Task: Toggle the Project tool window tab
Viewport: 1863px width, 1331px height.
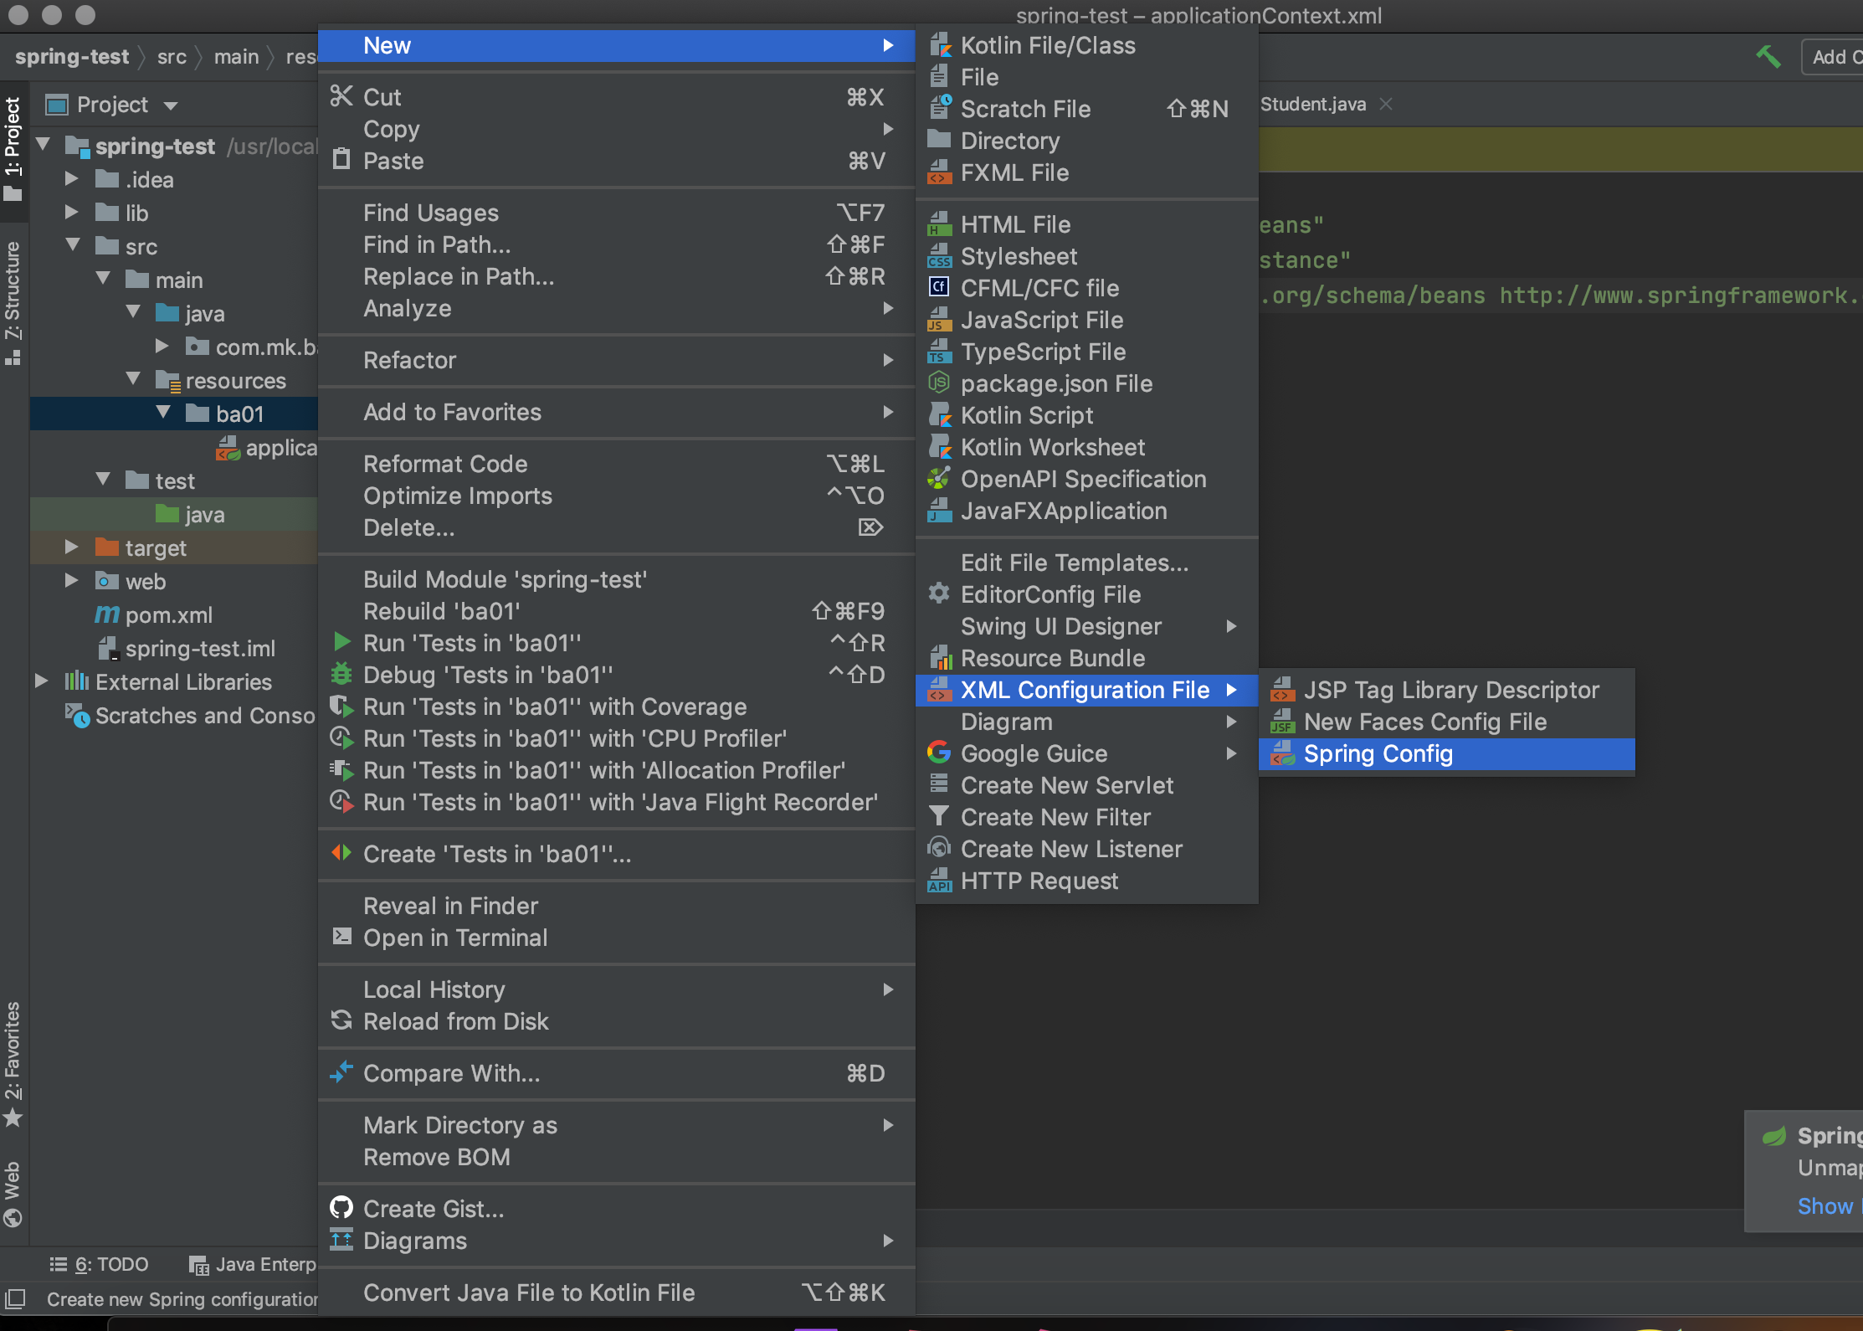Action: pos(13,146)
